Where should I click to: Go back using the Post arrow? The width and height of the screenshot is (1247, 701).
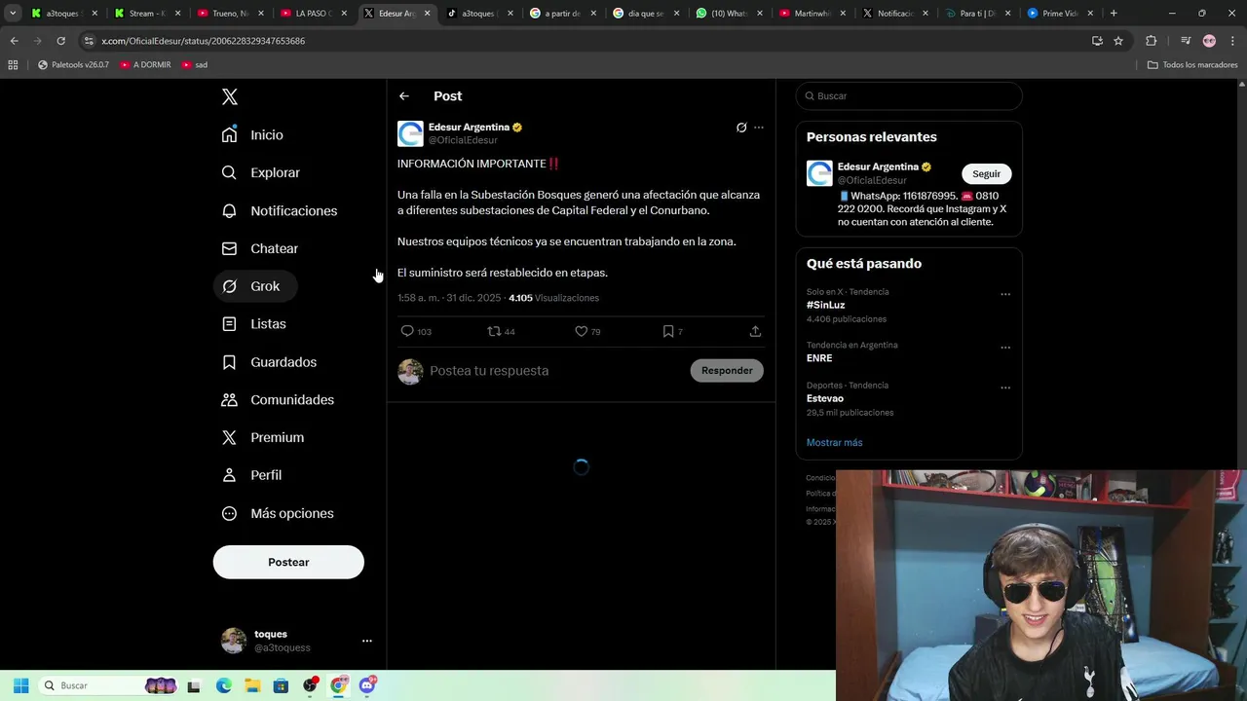404,96
